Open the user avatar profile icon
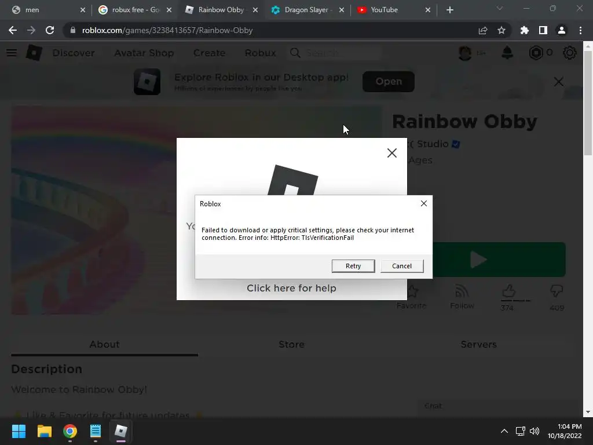 pyautogui.click(x=465, y=53)
